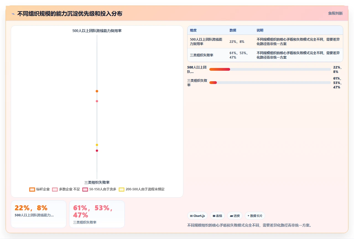
Task: Click the orange 标杆企业 legend swatch
Action: pos(32,189)
